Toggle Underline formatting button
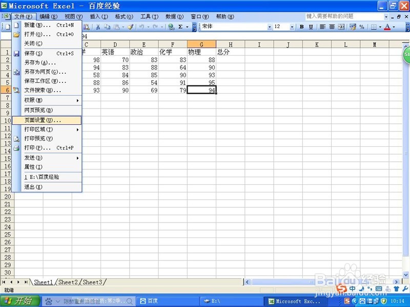The width and height of the screenshot is (410, 307). tap(311, 27)
